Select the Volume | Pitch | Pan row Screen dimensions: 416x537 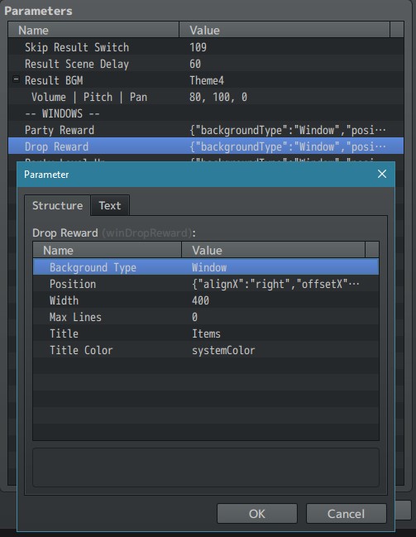206,97
